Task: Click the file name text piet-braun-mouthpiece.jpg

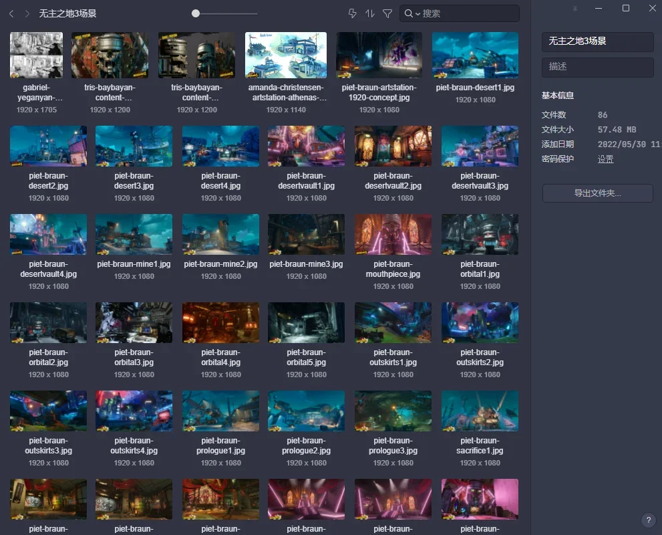Action: click(393, 270)
